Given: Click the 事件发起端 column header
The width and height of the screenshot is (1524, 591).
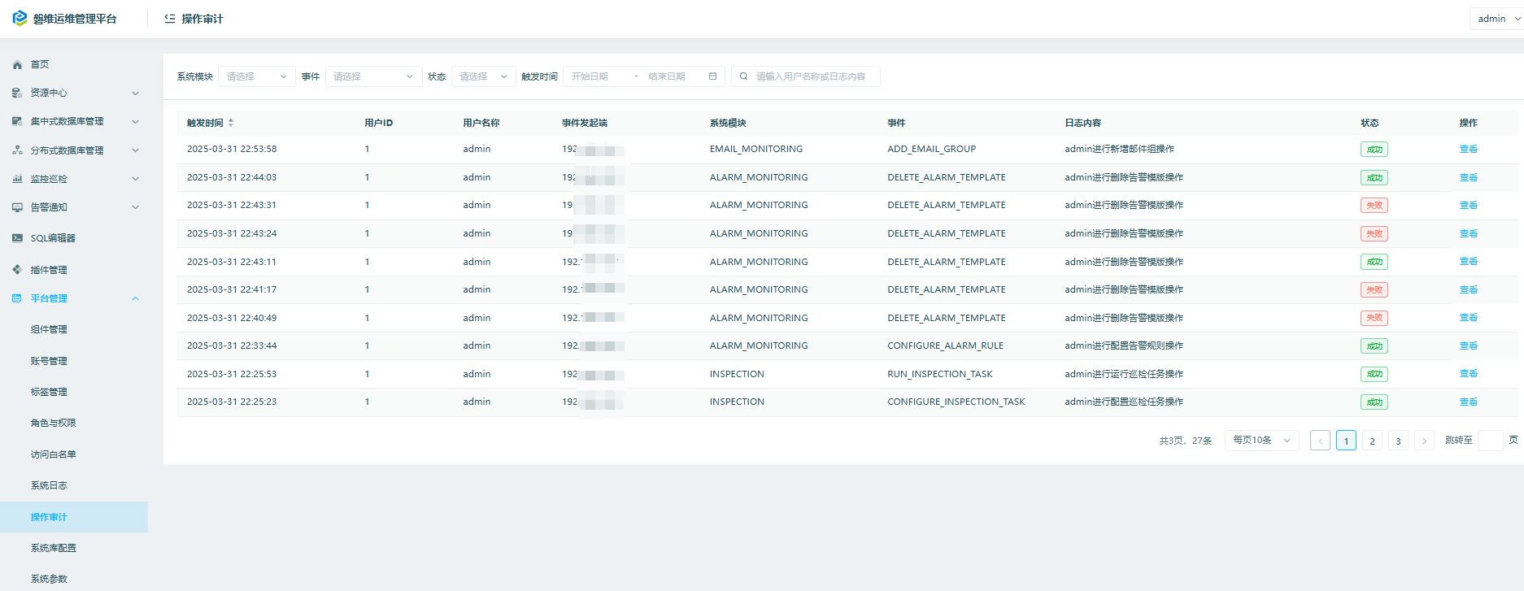Looking at the screenshot, I should [585, 123].
